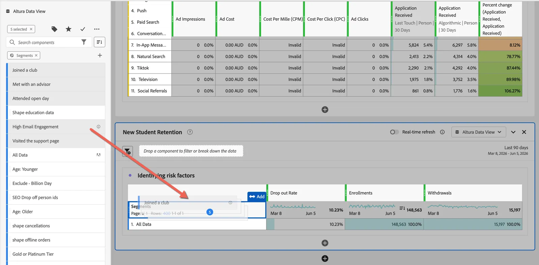Open New Student Retention help icon
539x265 pixels.
190,132
